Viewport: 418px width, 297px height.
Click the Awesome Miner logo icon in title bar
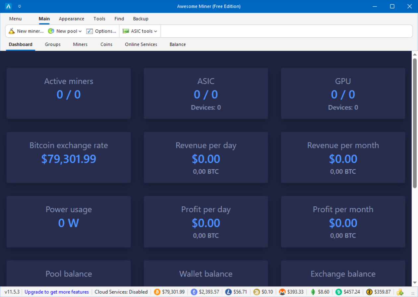9,6
